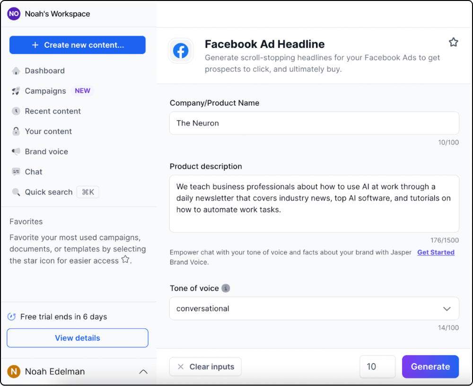Open the Dashboard home icon

[x=16, y=70]
